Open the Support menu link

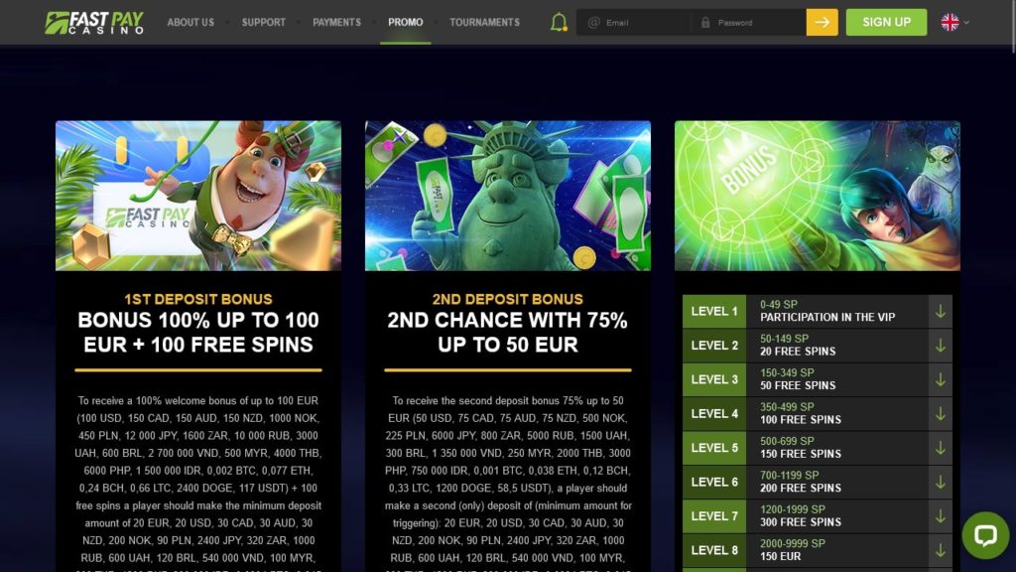coord(264,22)
